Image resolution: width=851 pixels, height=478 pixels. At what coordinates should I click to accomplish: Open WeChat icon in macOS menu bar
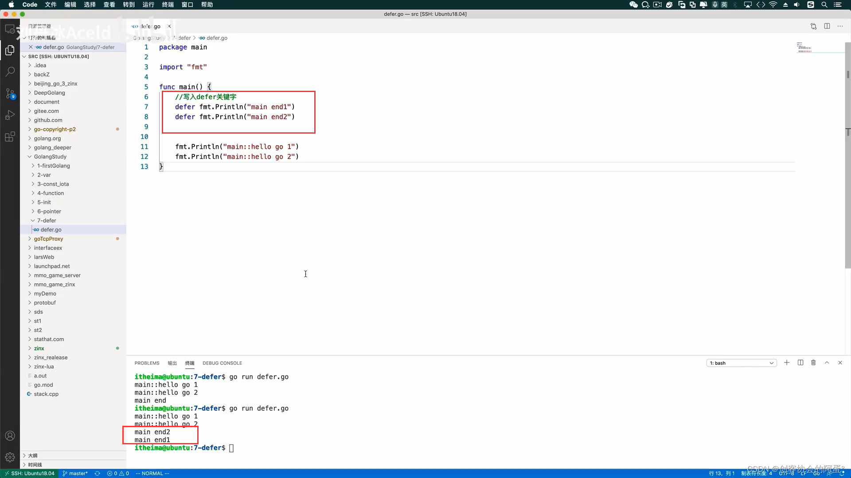click(x=633, y=4)
